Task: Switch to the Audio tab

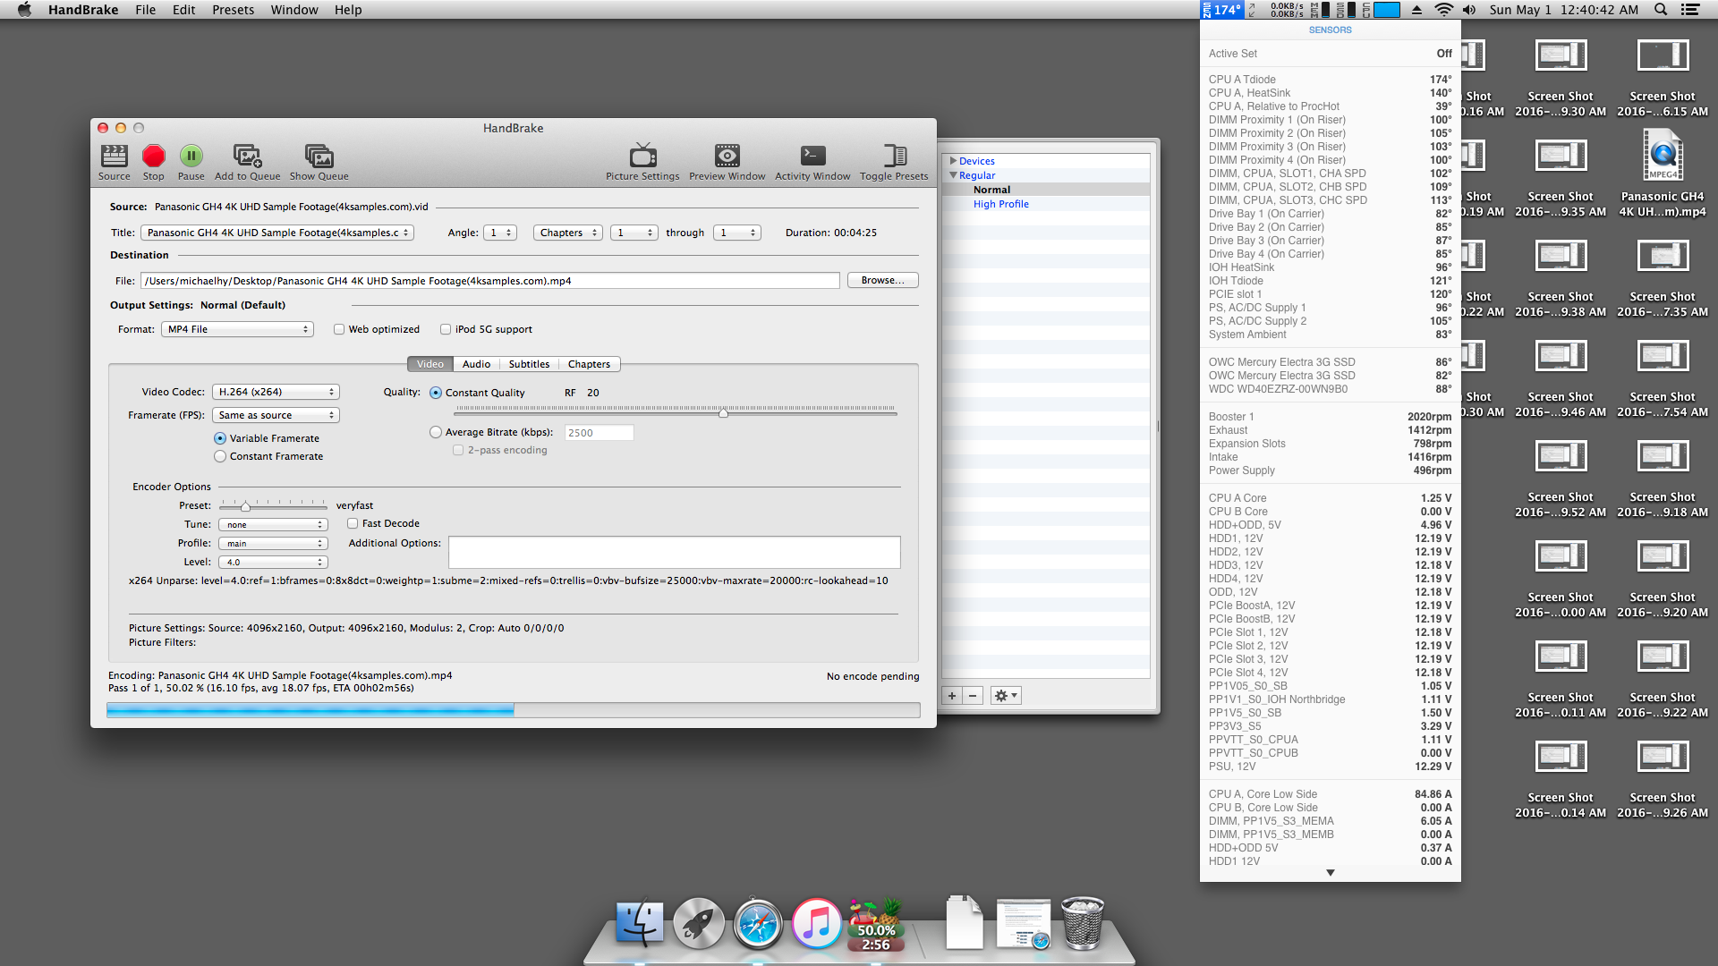Action: pyautogui.click(x=476, y=364)
